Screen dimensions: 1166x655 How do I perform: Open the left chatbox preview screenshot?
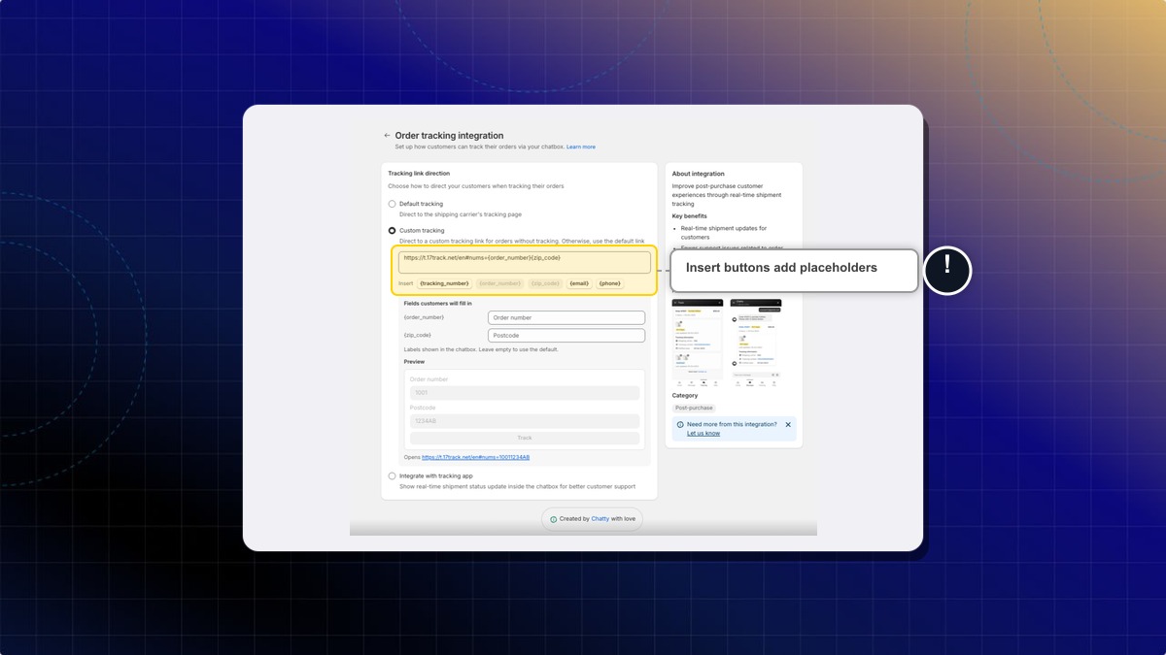point(698,344)
